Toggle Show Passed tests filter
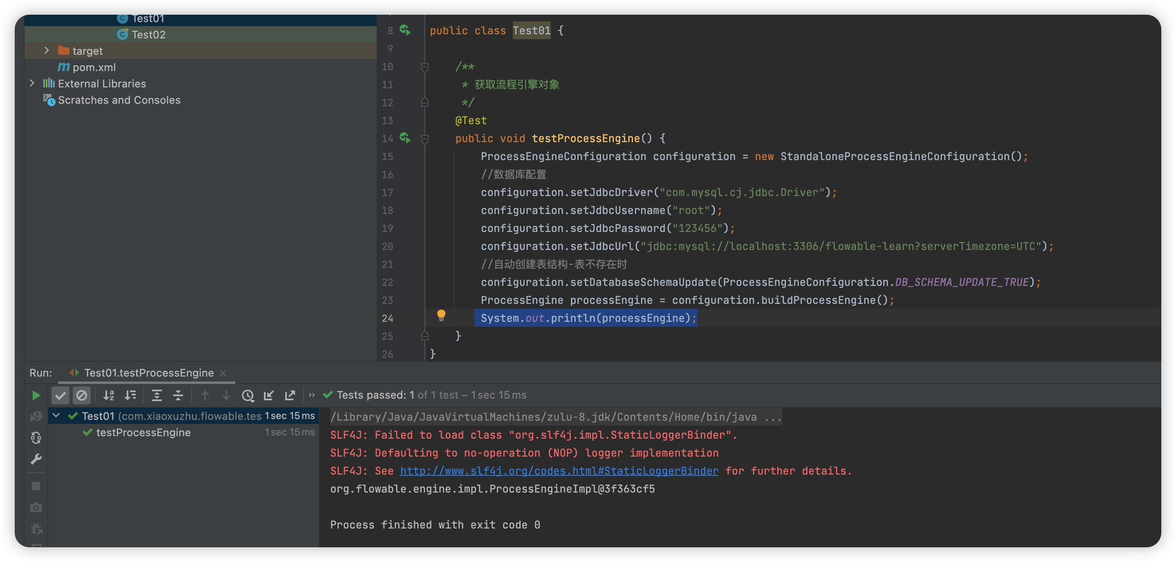 [60, 395]
